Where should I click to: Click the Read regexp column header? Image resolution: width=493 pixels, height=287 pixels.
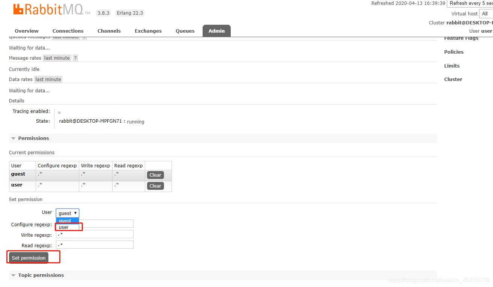coord(129,165)
